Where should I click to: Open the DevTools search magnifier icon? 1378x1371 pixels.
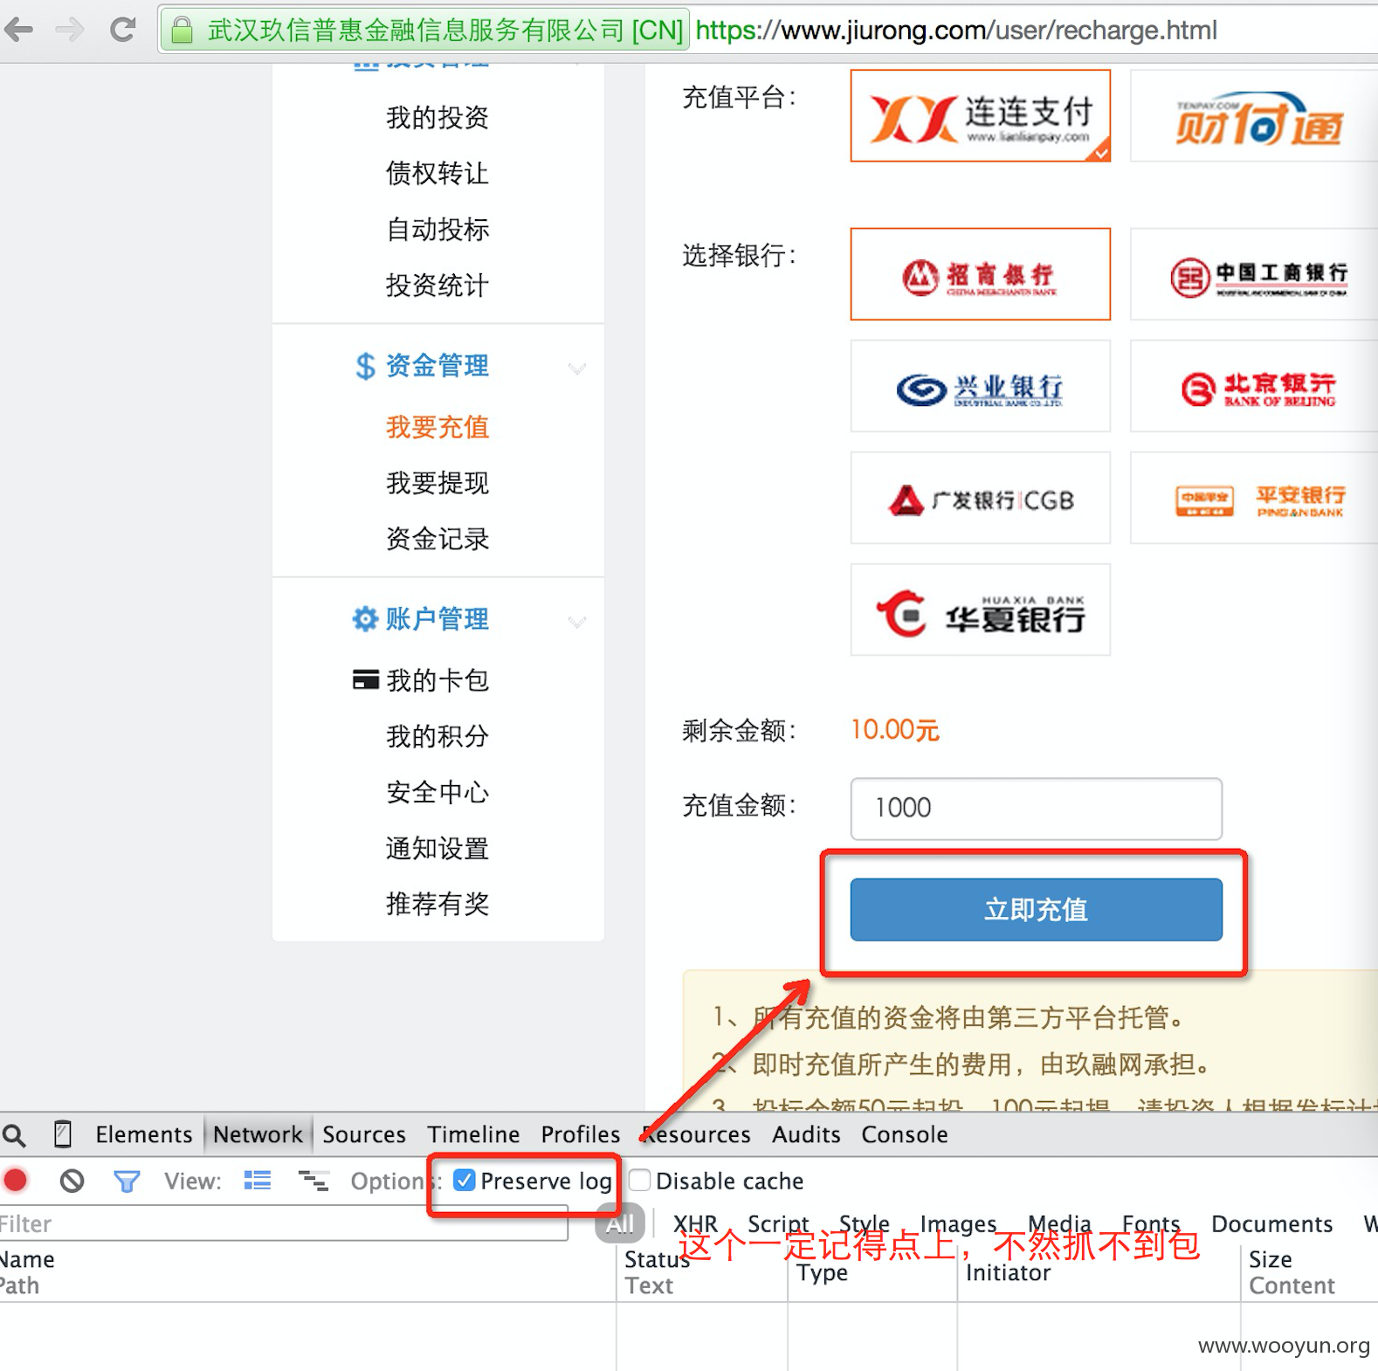click(14, 1134)
